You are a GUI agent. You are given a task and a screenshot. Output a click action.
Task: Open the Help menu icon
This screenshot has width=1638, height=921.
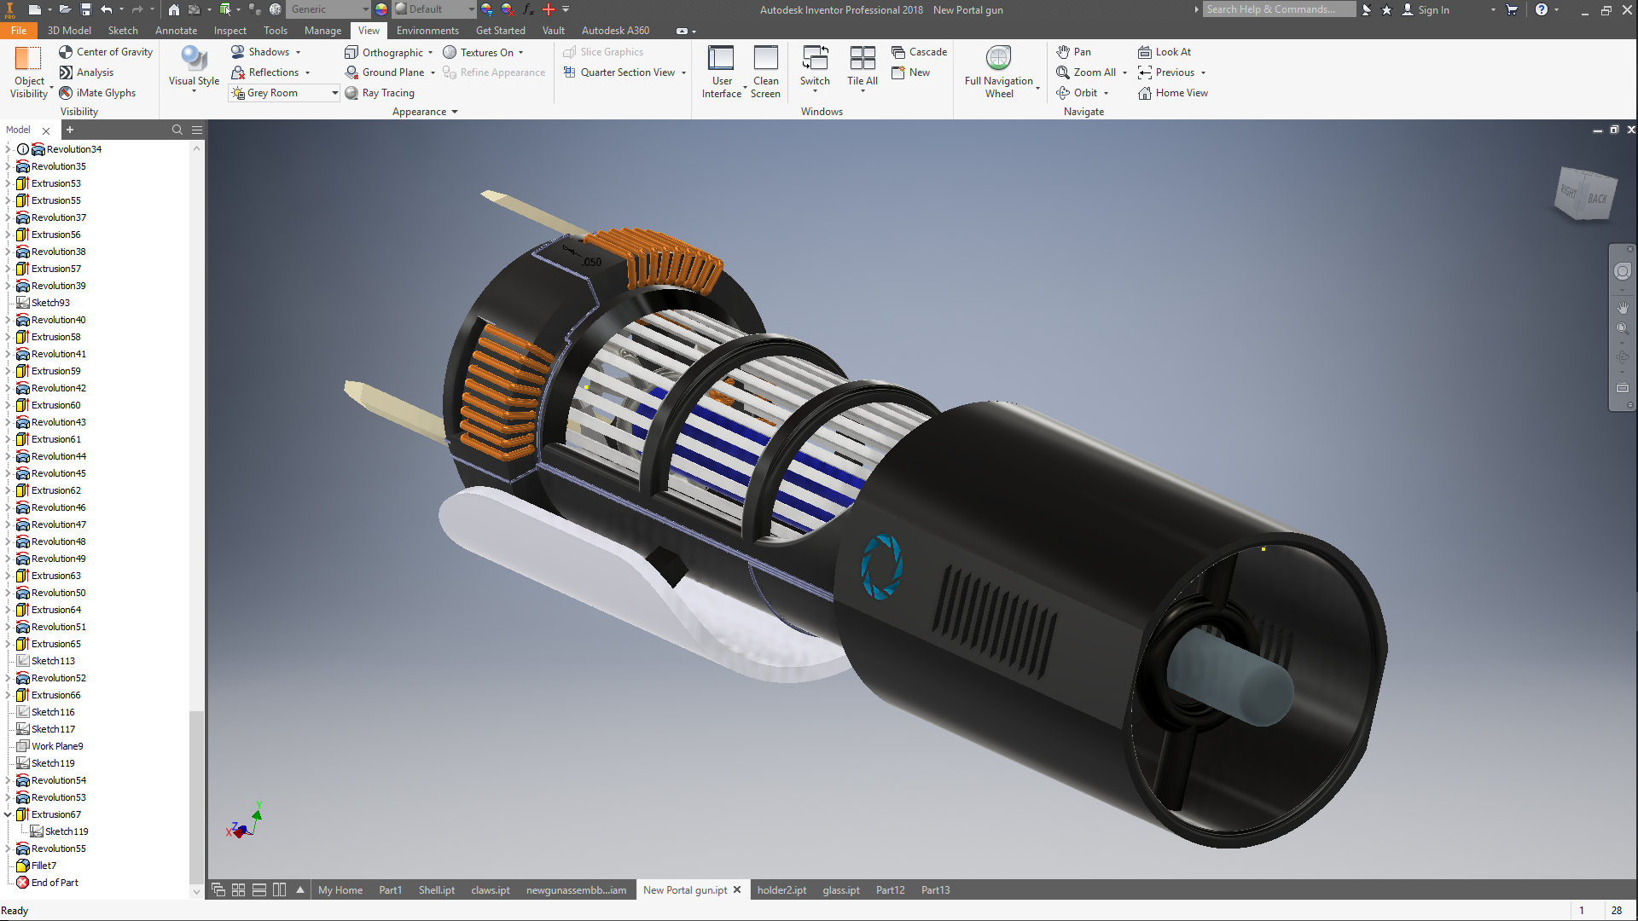coord(1542,9)
